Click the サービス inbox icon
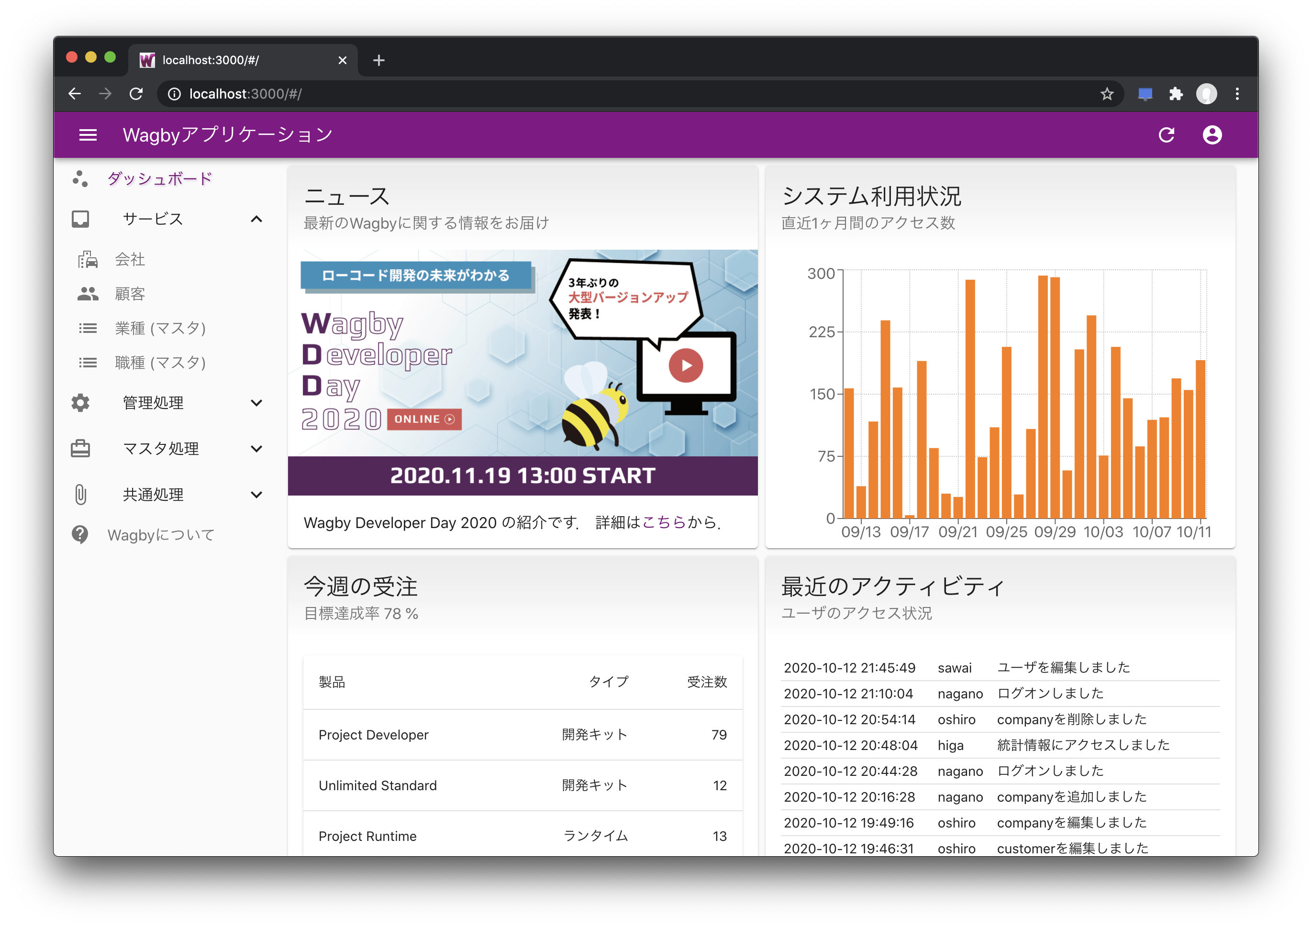Screen dimensions: 1312x927 (x=80, y=219)
